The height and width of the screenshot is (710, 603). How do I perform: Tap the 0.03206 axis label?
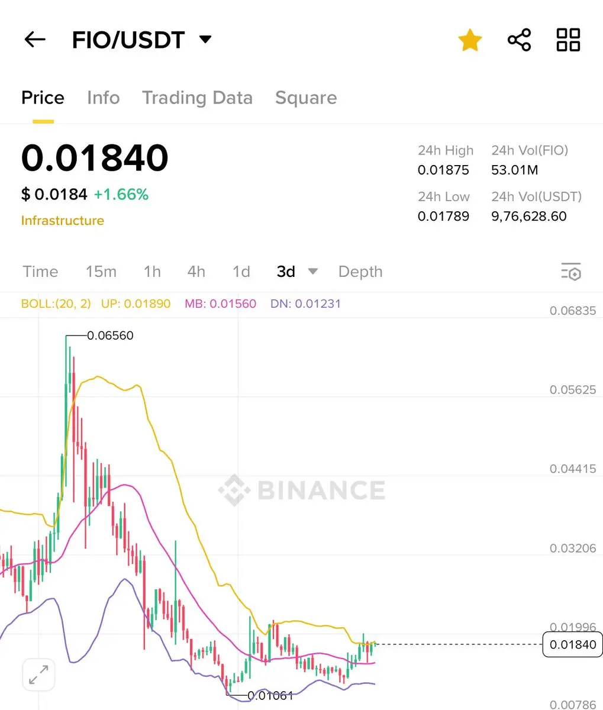coord(573,548)
